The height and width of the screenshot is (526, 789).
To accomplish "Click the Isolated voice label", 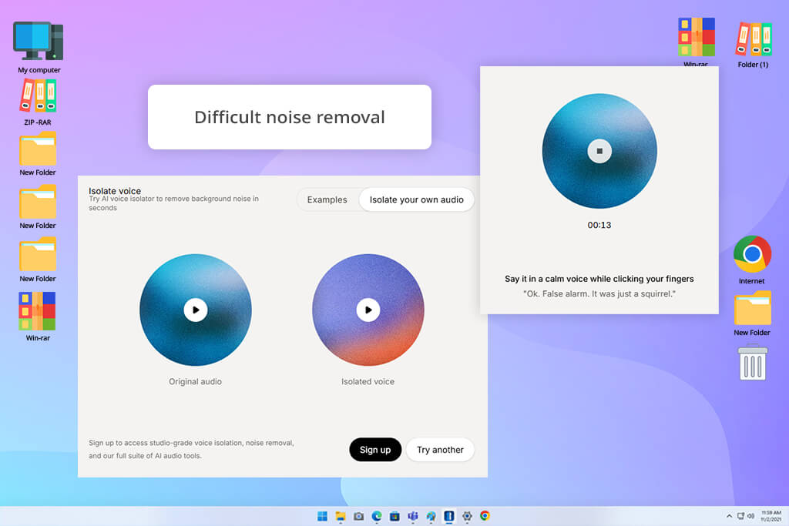I will click(x=368, y=382).
